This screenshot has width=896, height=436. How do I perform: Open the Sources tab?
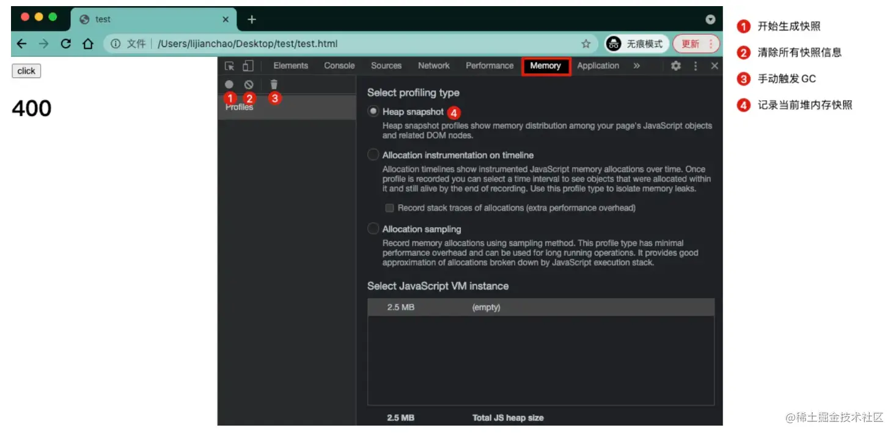(386, 66)
